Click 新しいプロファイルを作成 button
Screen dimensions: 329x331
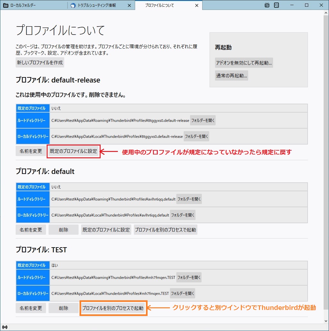40,62
